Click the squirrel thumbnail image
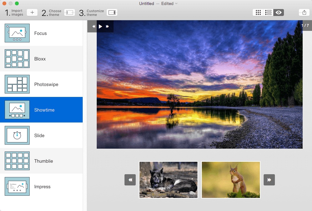312x211 pixels. coord(231,180)
